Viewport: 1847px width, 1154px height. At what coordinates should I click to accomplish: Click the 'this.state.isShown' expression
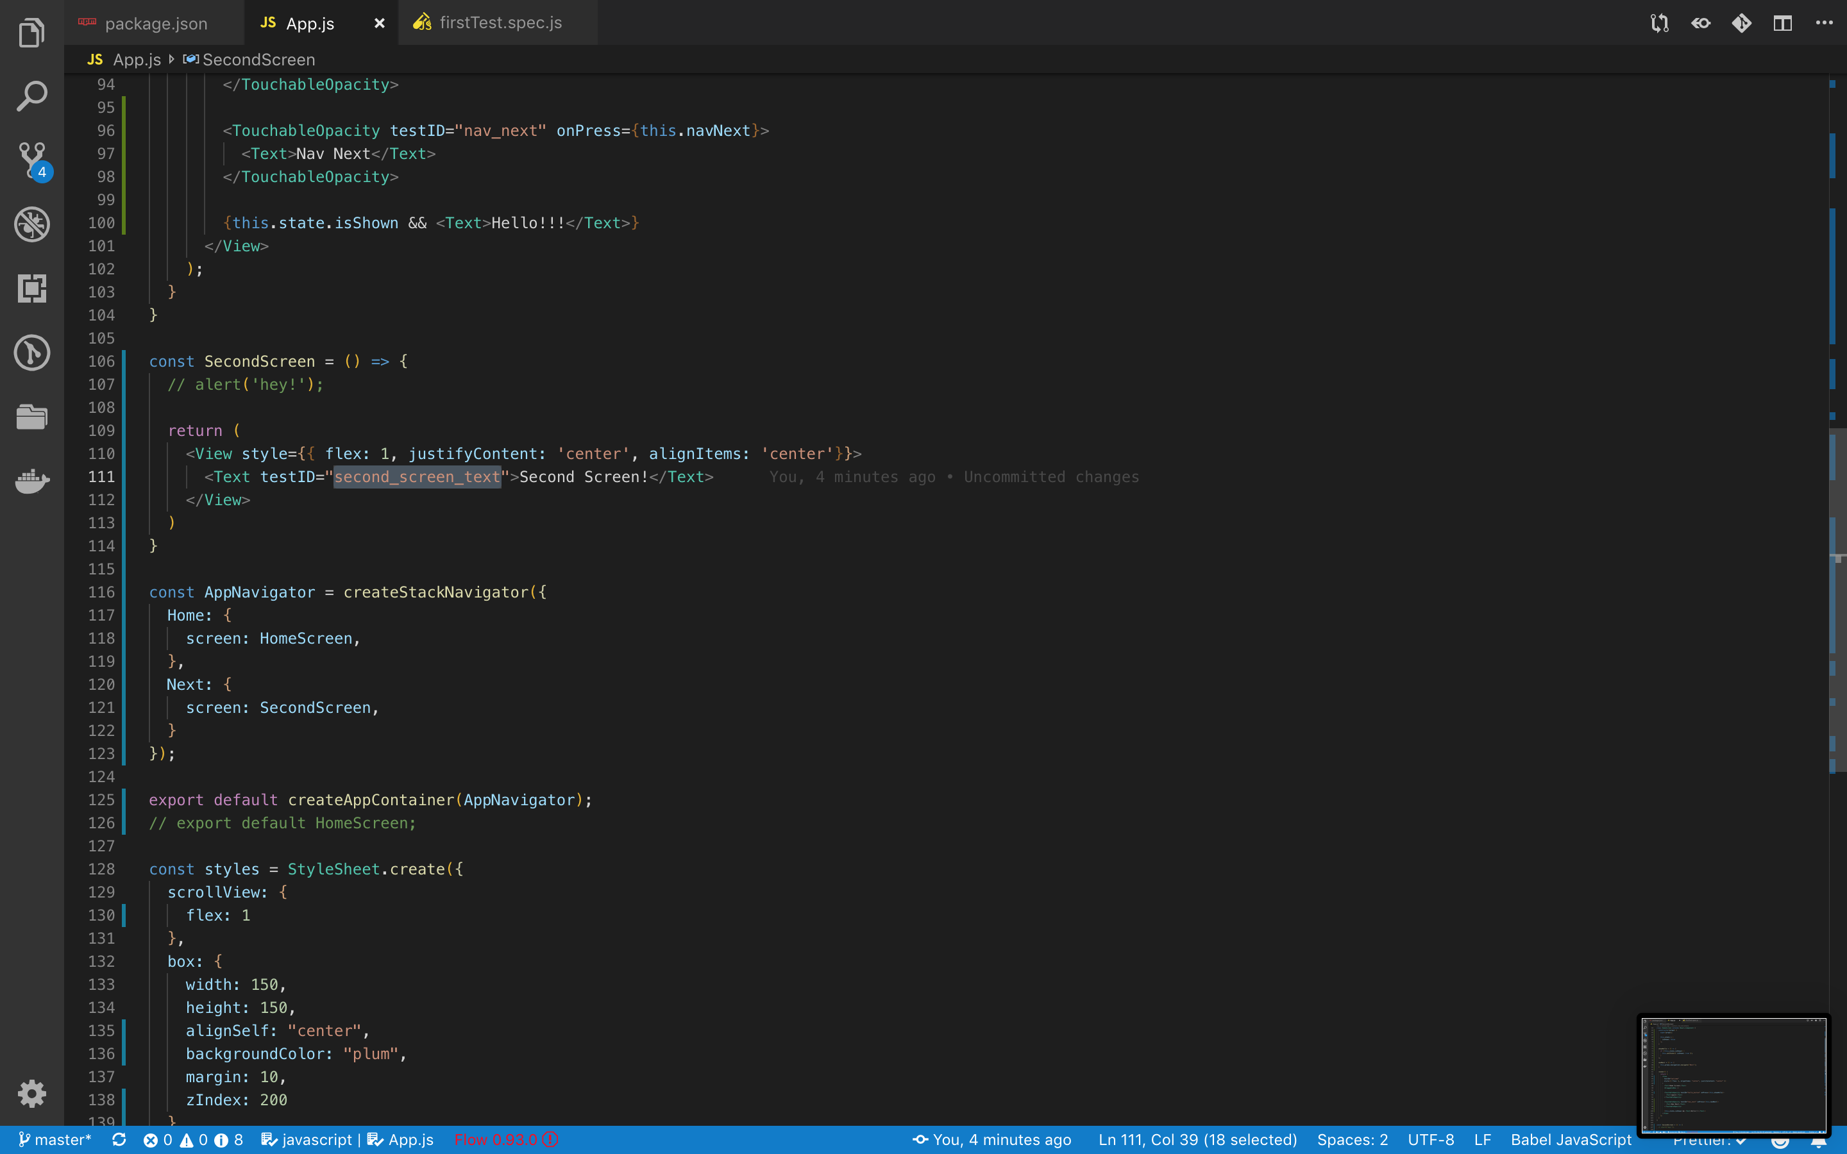pyautogui.click(x=316, y=223)
